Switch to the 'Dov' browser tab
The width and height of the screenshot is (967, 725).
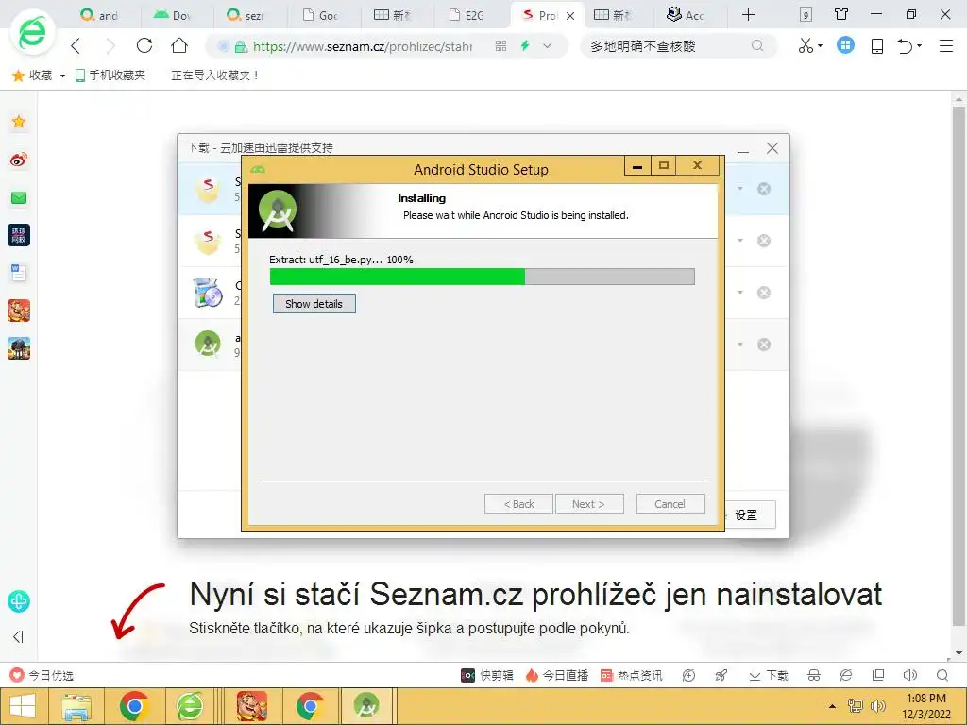click(173, 15)
